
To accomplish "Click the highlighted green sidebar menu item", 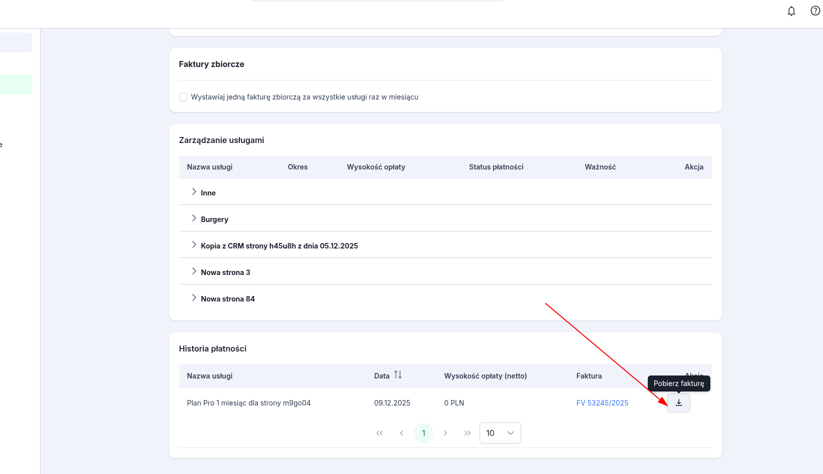I will point(16,84).
